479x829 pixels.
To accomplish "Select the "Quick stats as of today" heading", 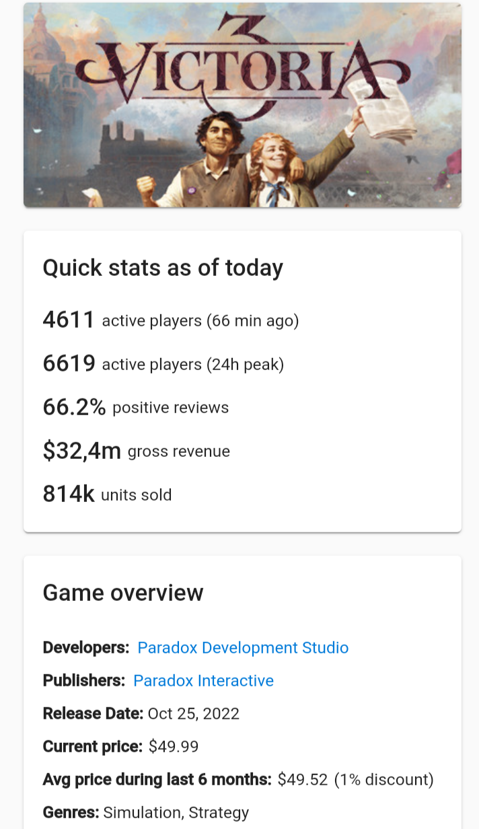I will 163,268.
